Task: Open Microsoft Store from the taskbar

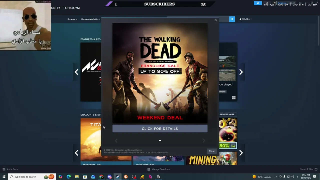Action: coord(85,177)
